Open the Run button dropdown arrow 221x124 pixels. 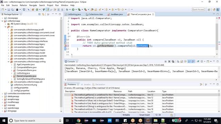[x=76, y=10]
